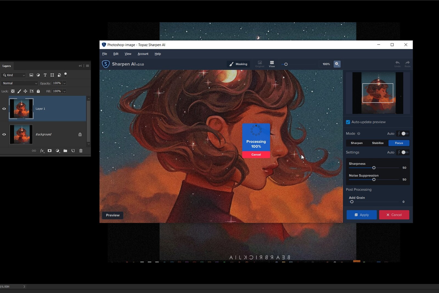The width and height of the screenshot is (439, 293).
Task: Cancel the Processing dialog
Action: [x=256, y=155]
